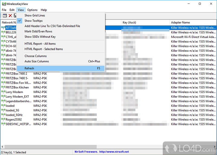The width and height of the screenshot is (217, 155).
Task: Click the '22 key(s), 1 Selected' status text
Action: (x=13, y=152)
